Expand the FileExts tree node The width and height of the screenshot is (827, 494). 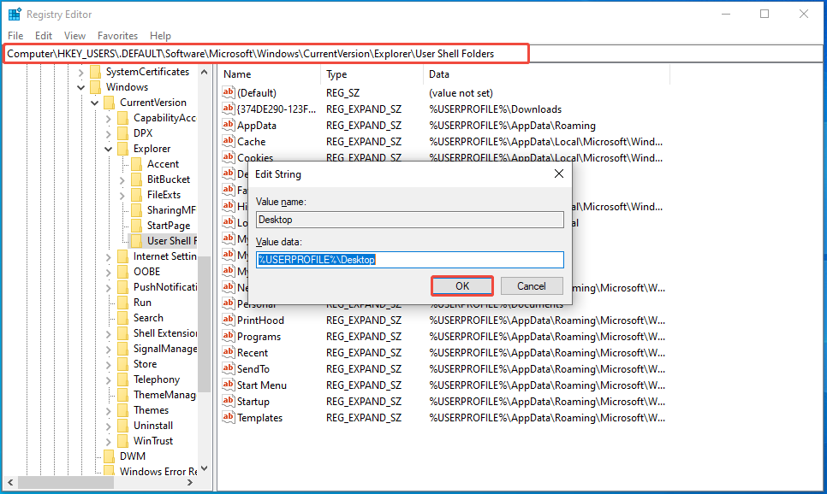click(122, 195)
